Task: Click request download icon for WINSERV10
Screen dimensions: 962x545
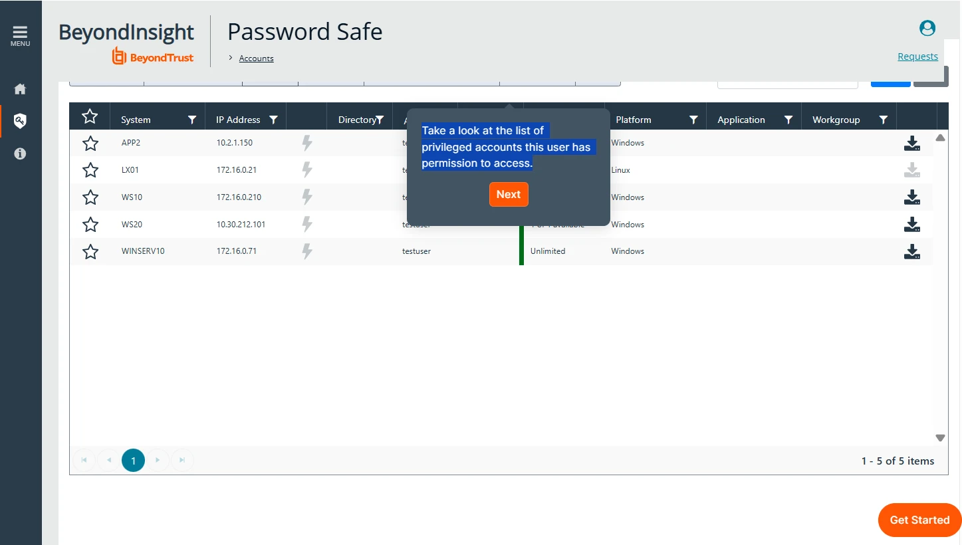Action: 912,251
